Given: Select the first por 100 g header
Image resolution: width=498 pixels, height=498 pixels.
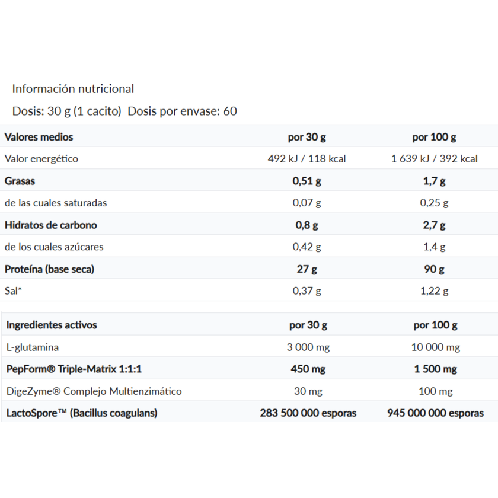Looking at the screenshot, I should click(x=434, y=137).
